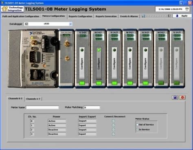
Task: Click green square under the first NI 9421 module
Action: pyautogui.click(x=99, y=83)
